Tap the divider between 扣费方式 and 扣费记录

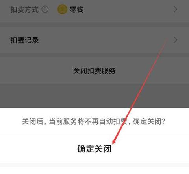94,25
